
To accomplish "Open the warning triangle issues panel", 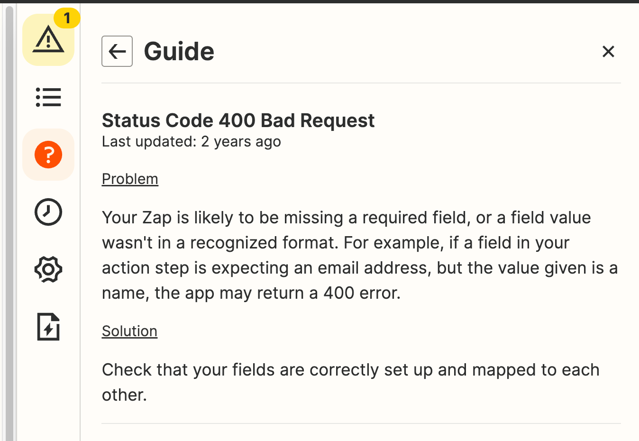I will coord(48,40).
